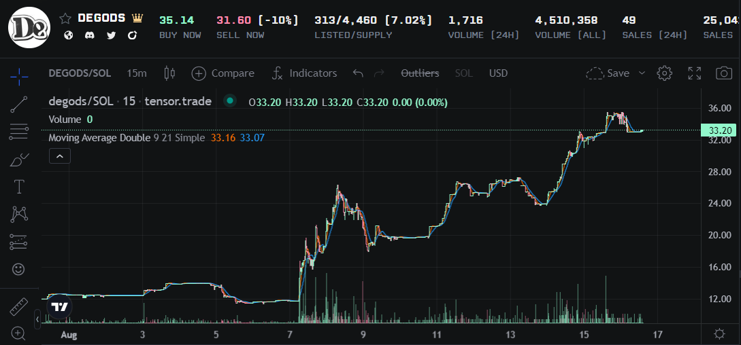The width and height of the screenshot is (741, 345).
Task: Click the verified crown icon beside DEGODS
Action: coord(137,18)
